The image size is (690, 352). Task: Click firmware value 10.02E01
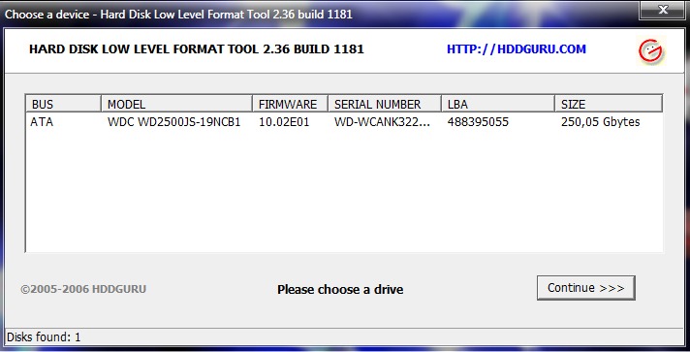(x=284, y=122)
